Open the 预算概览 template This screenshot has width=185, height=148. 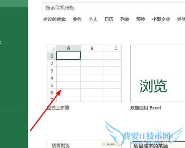click(x=84, y=144)
